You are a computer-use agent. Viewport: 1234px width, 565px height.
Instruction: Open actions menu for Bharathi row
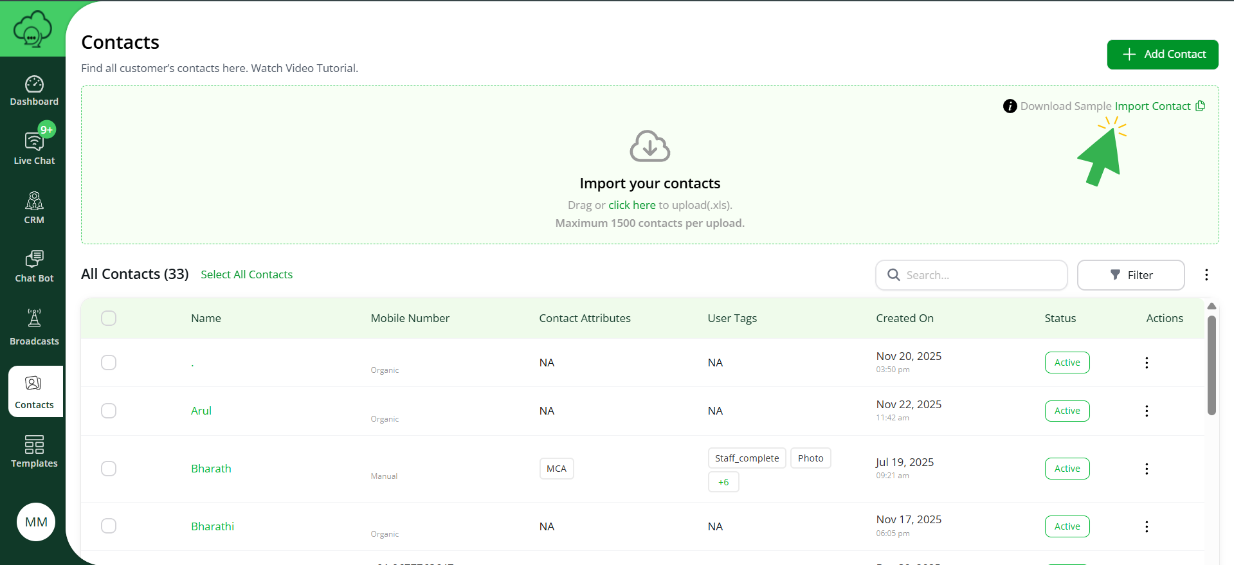[1147, 526]
